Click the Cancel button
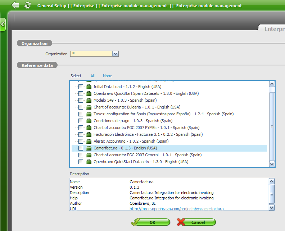The width and height of the screenshot is (285, 231). tap(196, 222)
